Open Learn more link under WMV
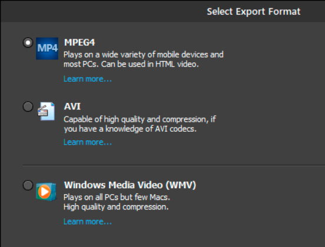 pyautogui.click(x=88, y=222)
